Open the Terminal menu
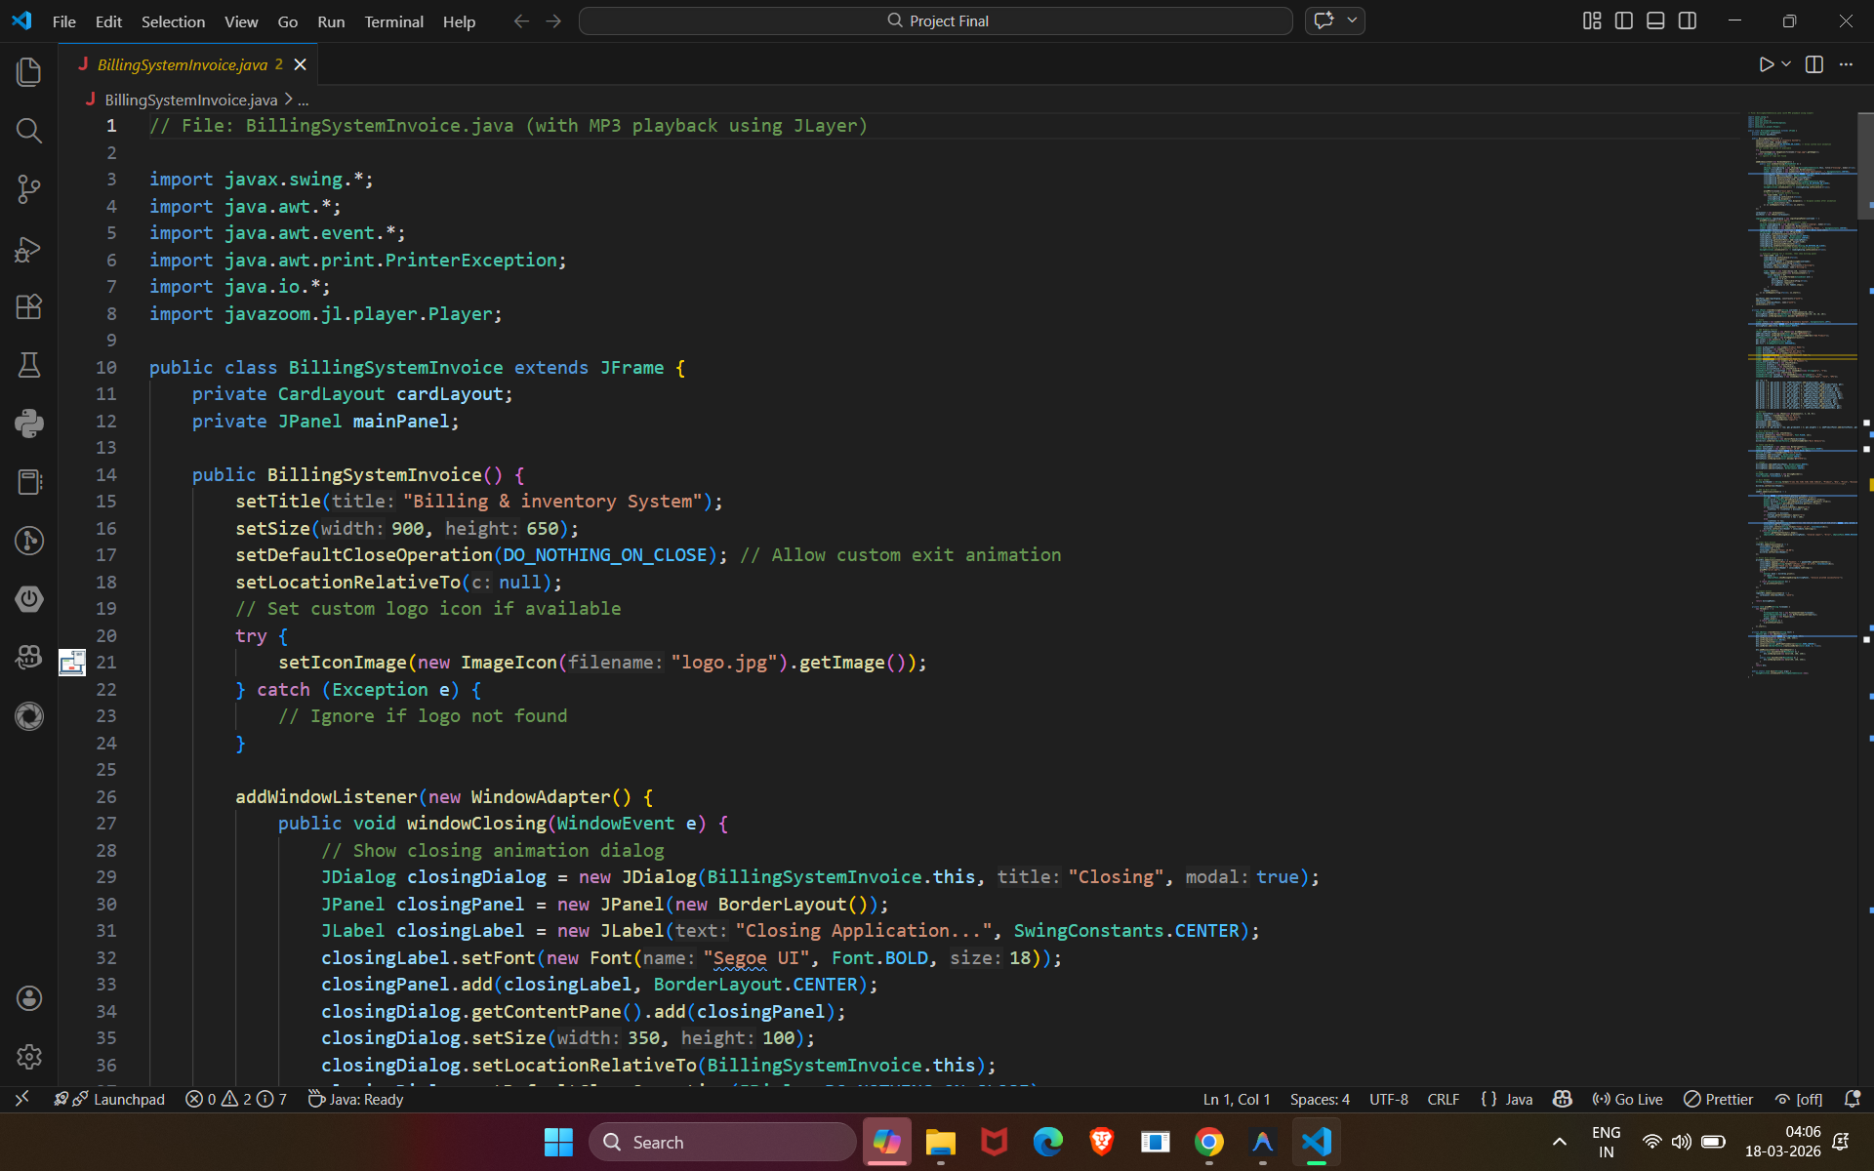1874x1171 pixels. 393,21
